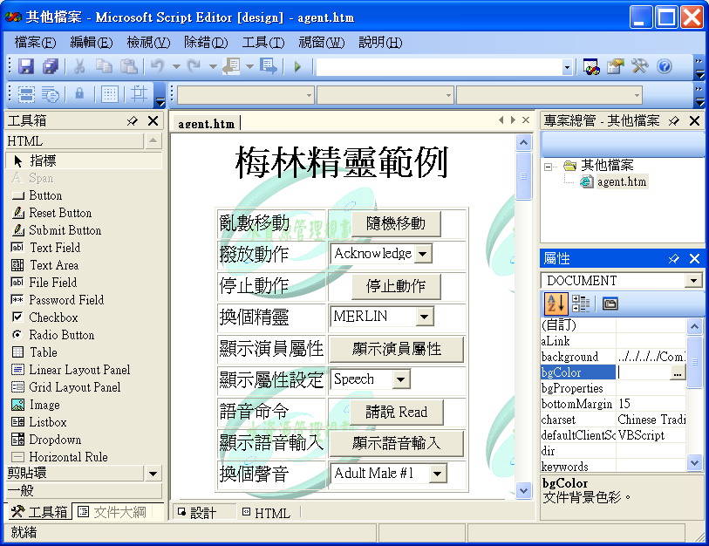709x546 pixels.
Task: Open the 檔案(F) menu
Action: 35,43
